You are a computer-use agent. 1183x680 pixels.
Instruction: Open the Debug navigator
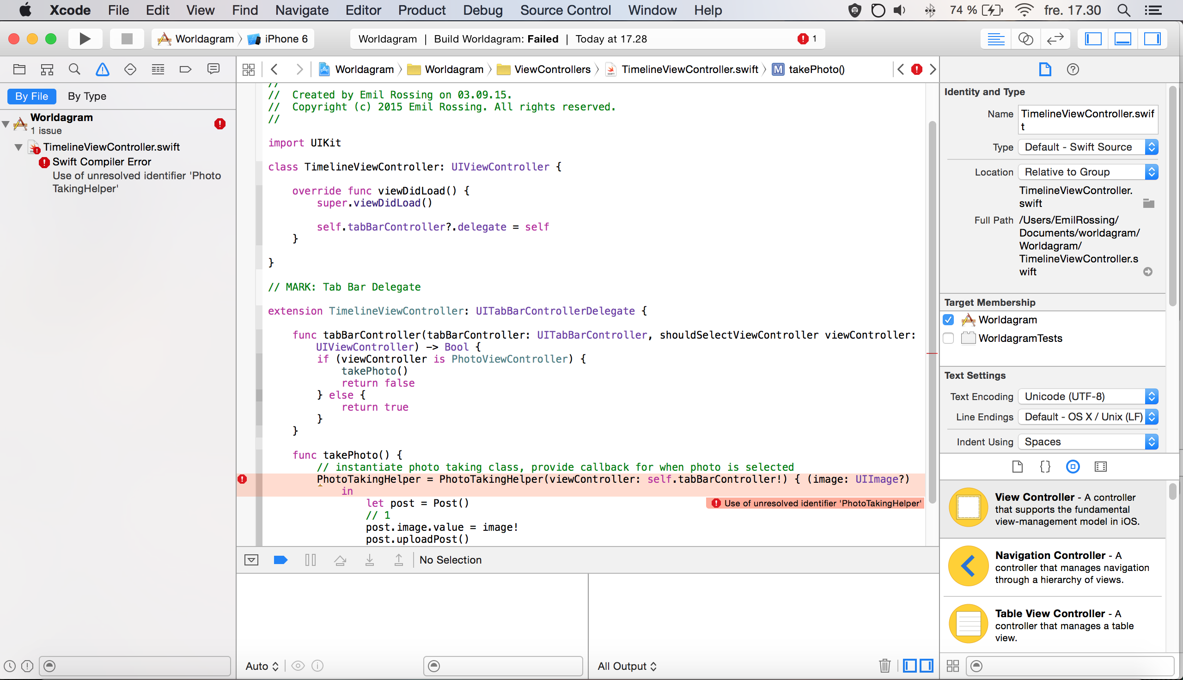coord(158,70)
